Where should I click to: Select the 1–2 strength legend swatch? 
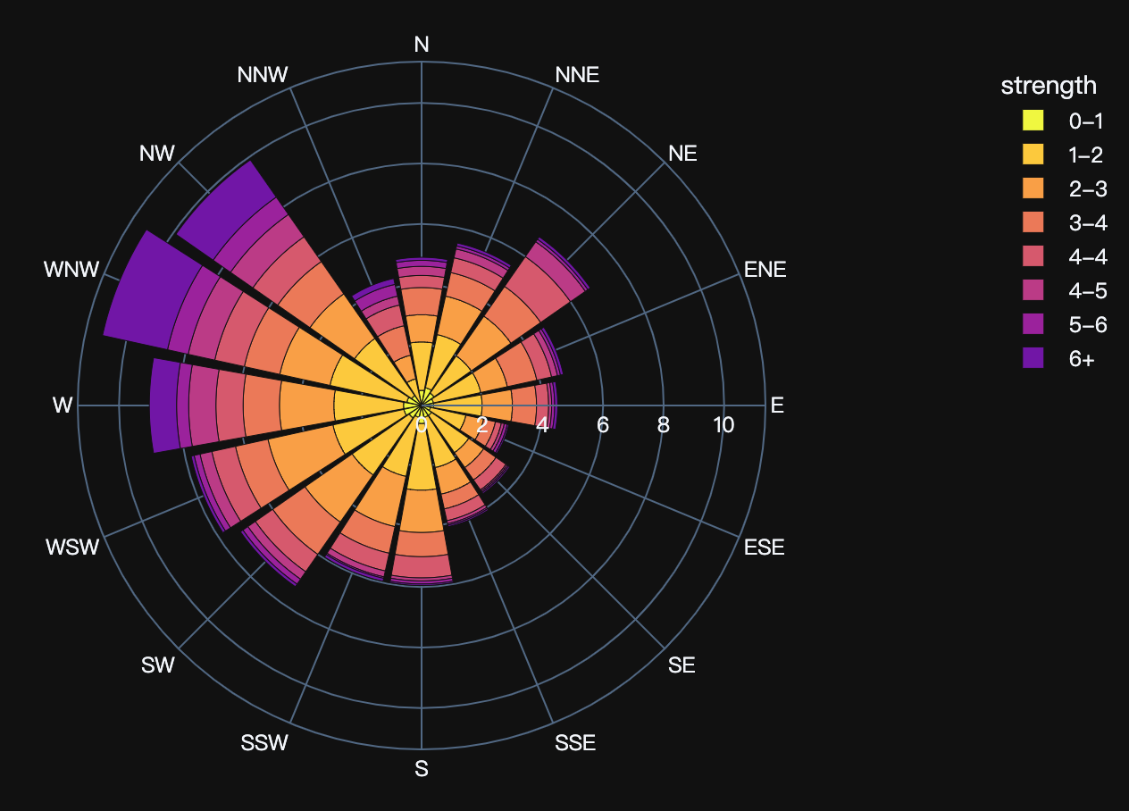coord(1033,155)
